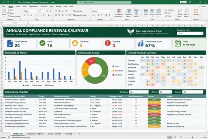Adjust the zoom slider in status bar

coord(193,137)
